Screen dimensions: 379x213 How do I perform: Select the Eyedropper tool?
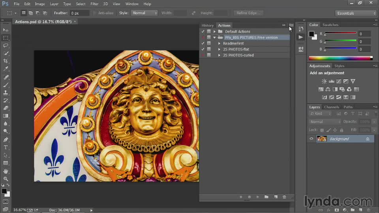[x=6, y=69]
